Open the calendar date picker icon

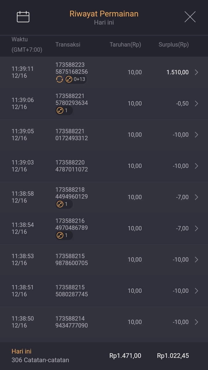pos(23,17)
